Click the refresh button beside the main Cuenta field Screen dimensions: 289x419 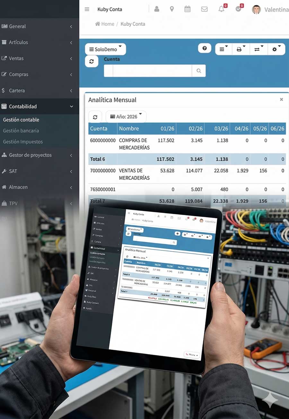tap(92, 61)
